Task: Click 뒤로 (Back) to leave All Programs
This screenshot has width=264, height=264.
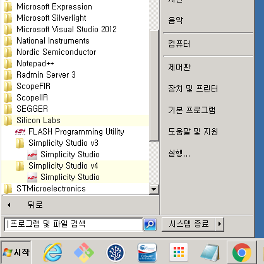Action: tap(35, 205)
